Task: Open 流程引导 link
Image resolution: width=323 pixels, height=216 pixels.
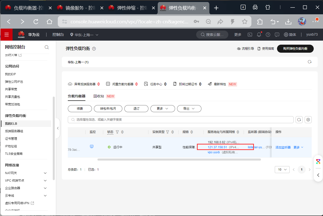Action: pyautogui.click(x=246, y=49)
